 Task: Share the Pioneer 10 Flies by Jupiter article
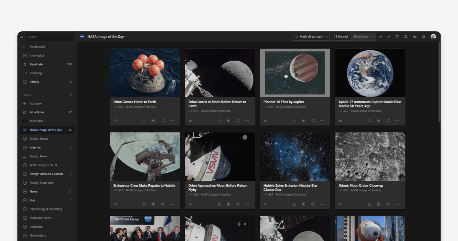(313, 121)
